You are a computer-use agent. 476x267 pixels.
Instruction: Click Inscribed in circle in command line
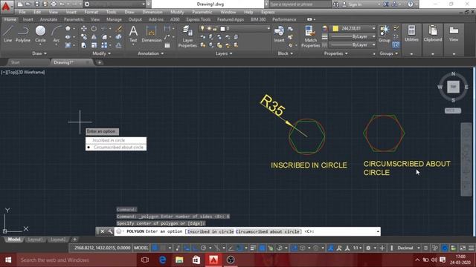[x=210, y=231]
